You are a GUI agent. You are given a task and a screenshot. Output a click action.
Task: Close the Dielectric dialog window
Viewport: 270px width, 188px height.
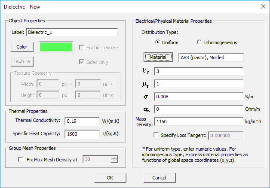(263, 6)
